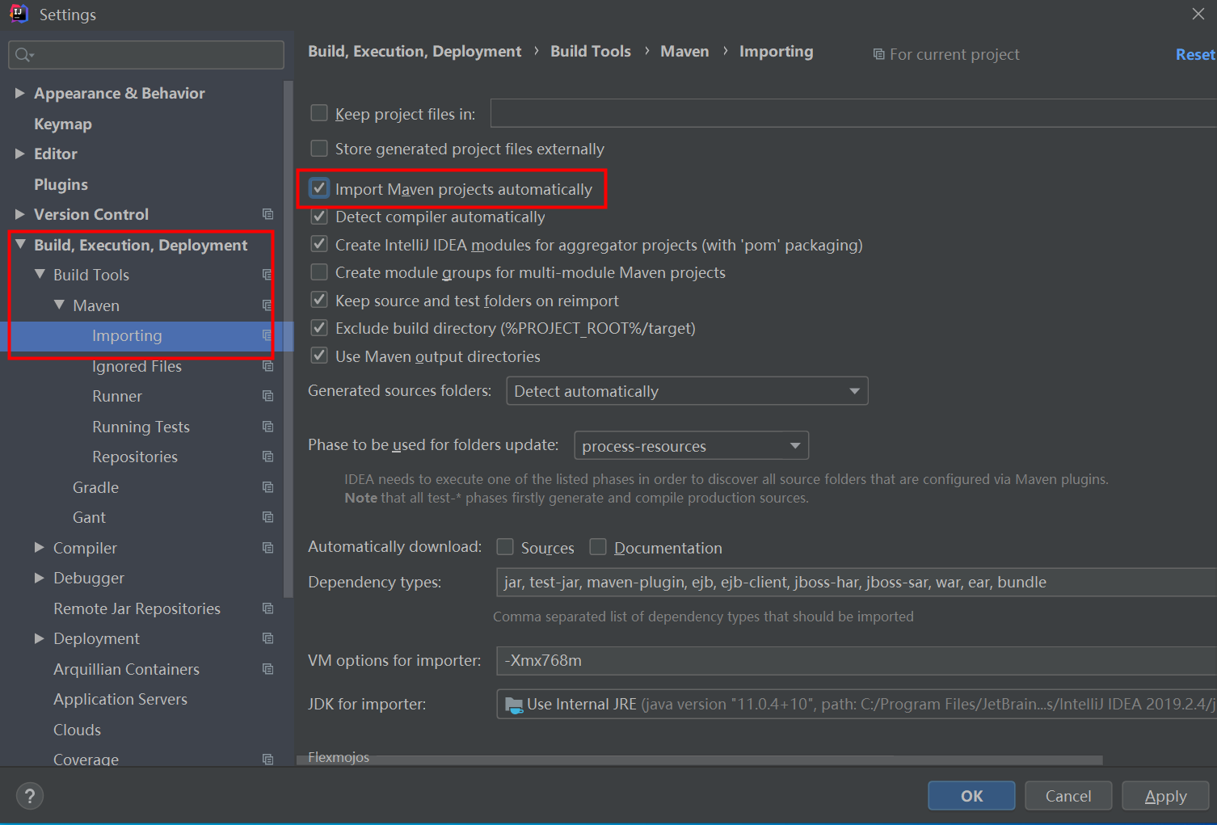Screen dimensions: 1217x825
Task: Click project-level icon beside Coverage
Action: (x=267, y=760)
